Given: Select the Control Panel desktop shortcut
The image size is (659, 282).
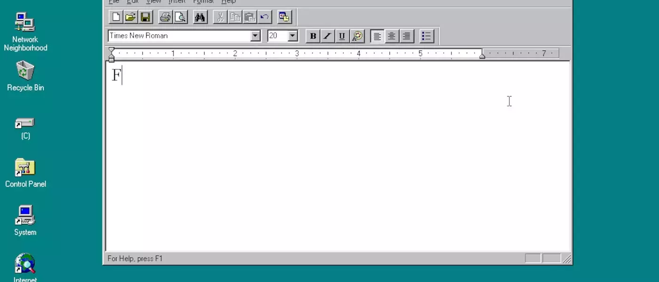Looking at the screenshot, I should click(25, 173).
